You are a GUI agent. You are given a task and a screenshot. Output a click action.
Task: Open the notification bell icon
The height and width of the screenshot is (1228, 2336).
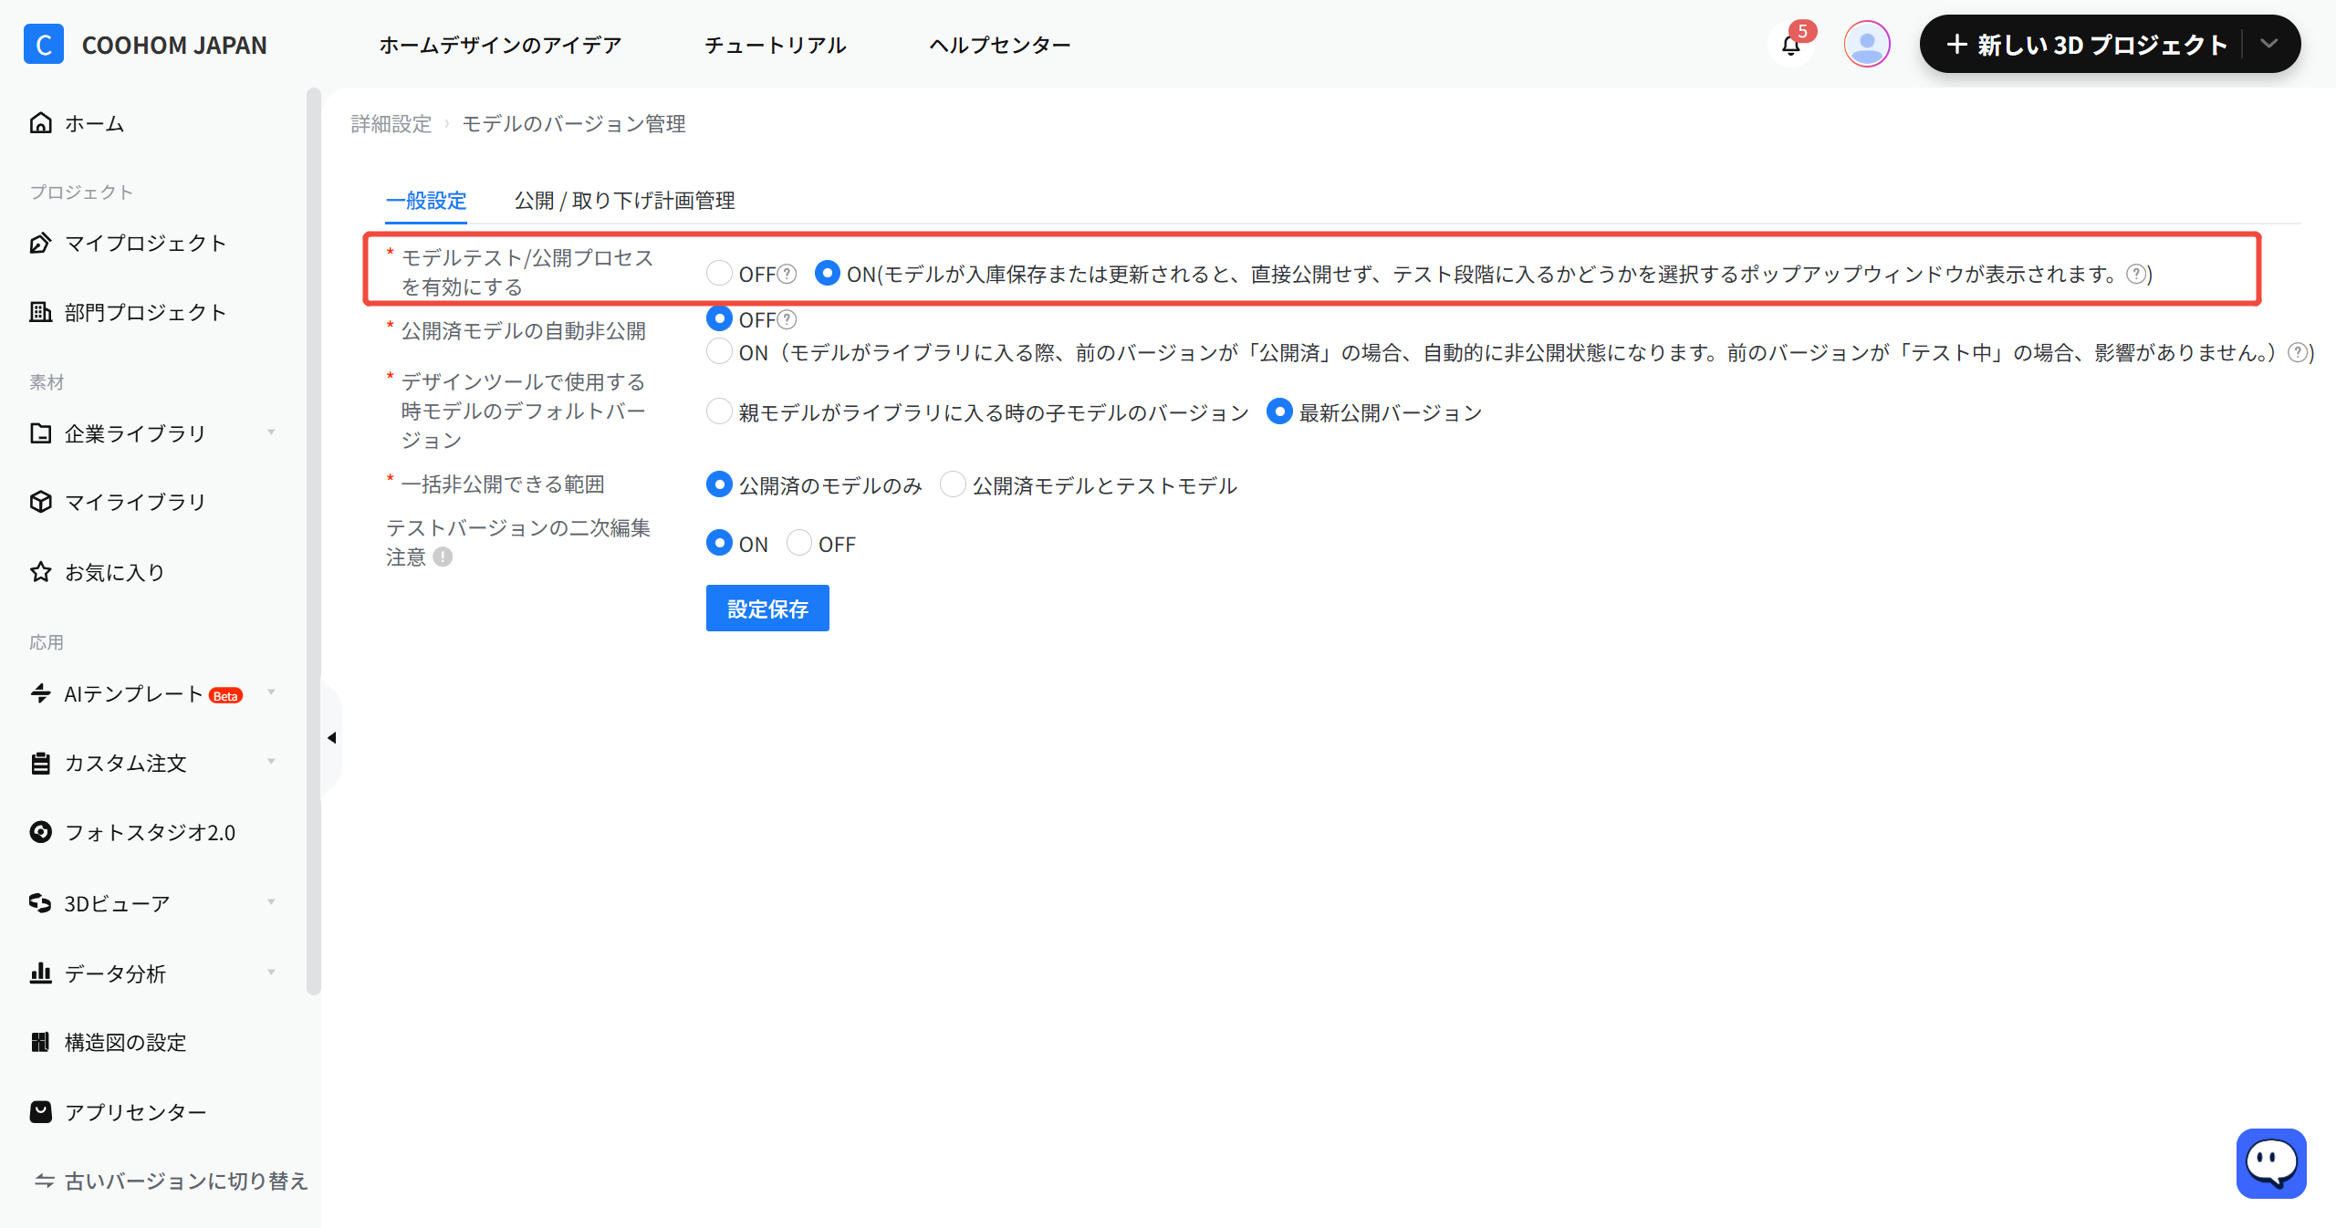[1790, 45]
